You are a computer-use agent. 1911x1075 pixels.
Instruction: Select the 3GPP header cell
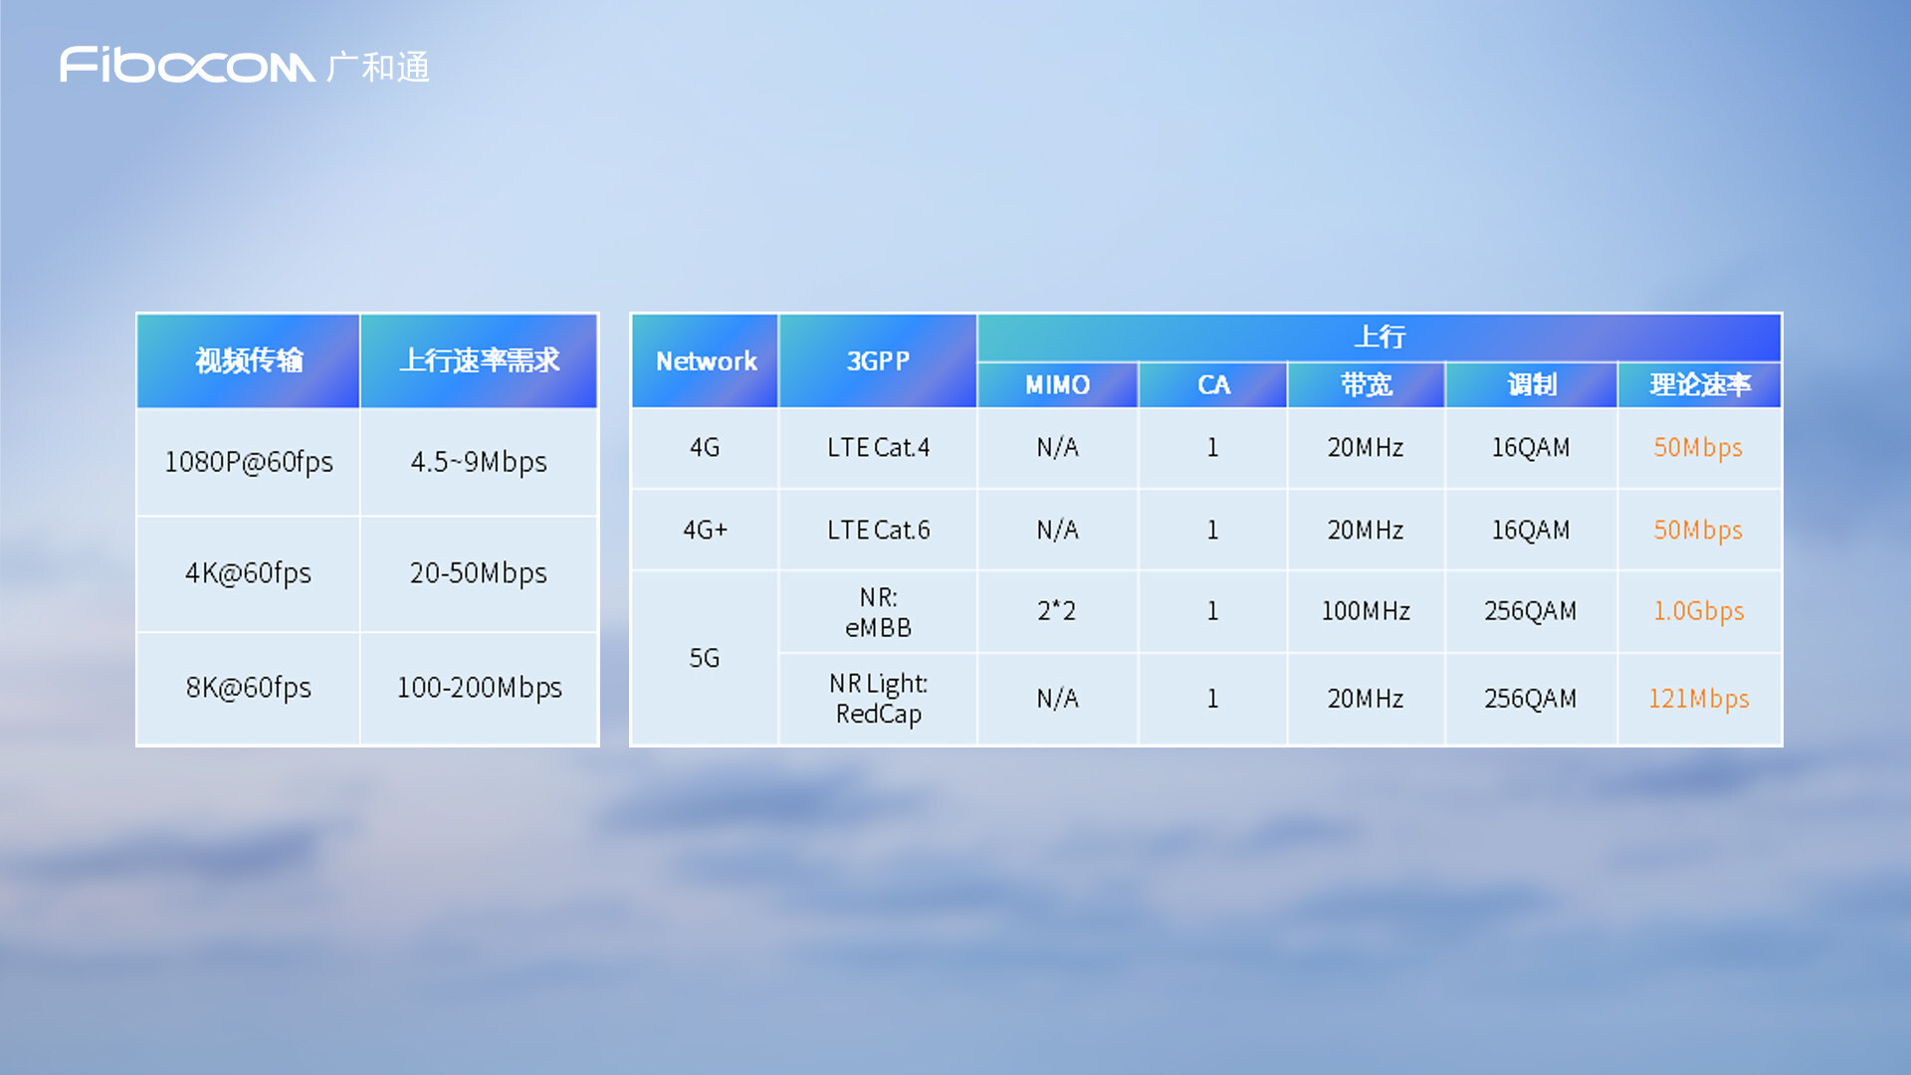(x=878, y=361)
